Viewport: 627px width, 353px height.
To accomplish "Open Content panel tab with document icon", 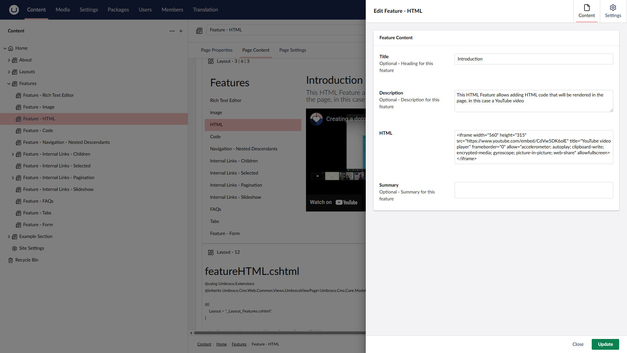I will (x=587, y=11).
